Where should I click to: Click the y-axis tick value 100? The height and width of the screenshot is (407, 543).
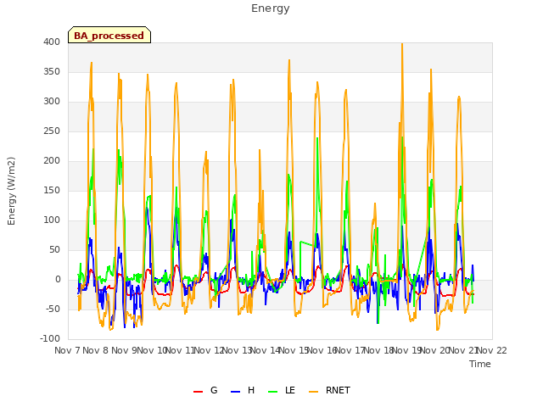coord(52,220)
